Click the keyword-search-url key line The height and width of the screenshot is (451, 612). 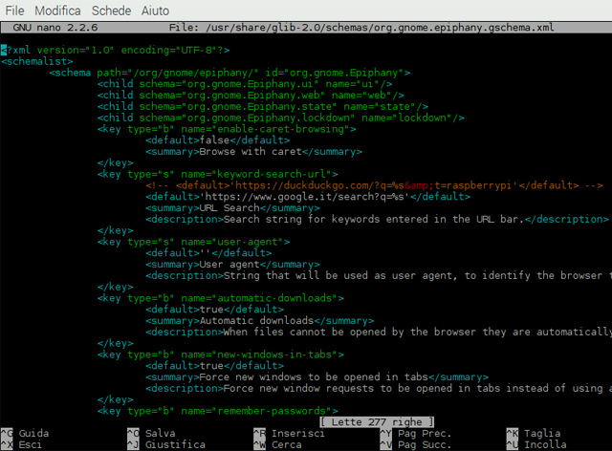pyautogui.click(x=218, y=175)
